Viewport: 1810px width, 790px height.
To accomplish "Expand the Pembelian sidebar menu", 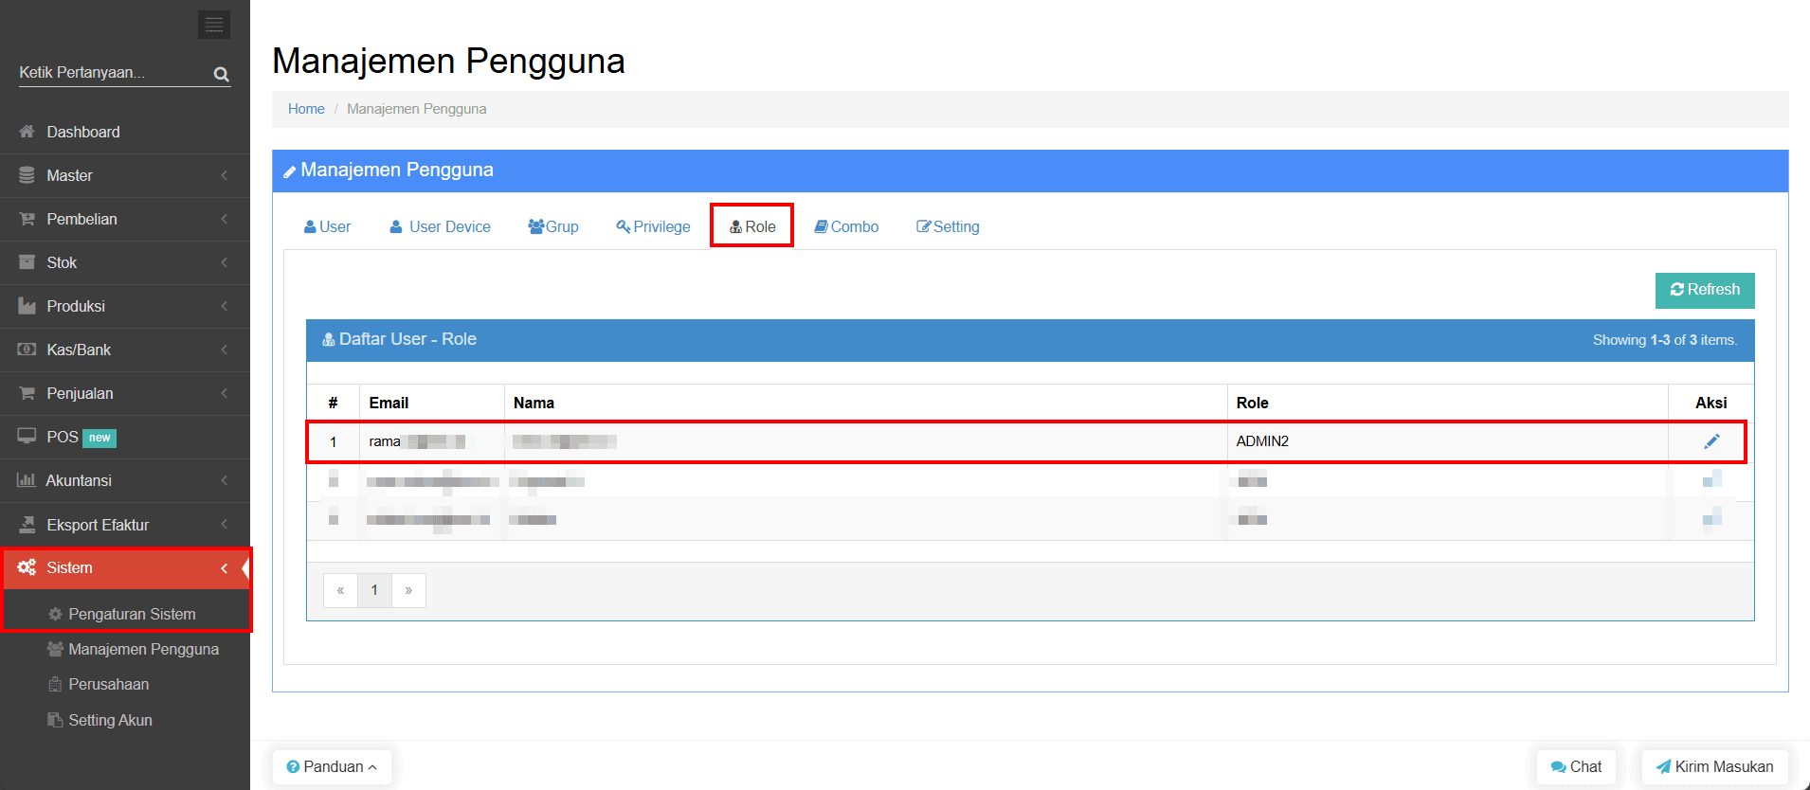I will click(x=82, y=219).
